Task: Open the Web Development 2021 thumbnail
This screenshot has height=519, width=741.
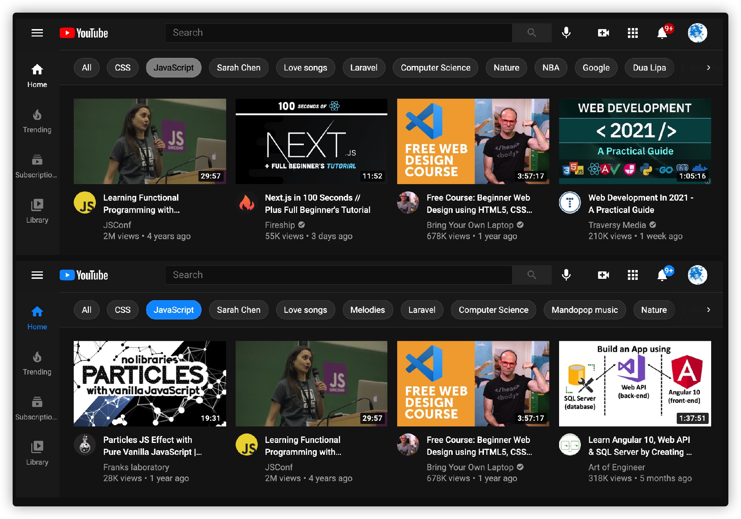Action: pos(635,141)
